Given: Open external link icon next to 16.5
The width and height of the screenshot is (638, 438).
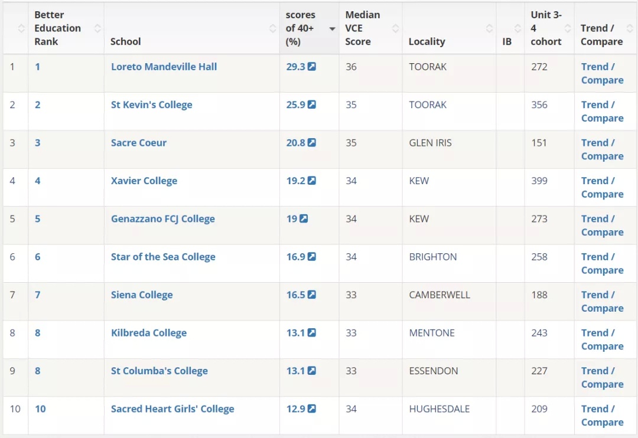Looking at the screenshot, I should tap(312, 295).
